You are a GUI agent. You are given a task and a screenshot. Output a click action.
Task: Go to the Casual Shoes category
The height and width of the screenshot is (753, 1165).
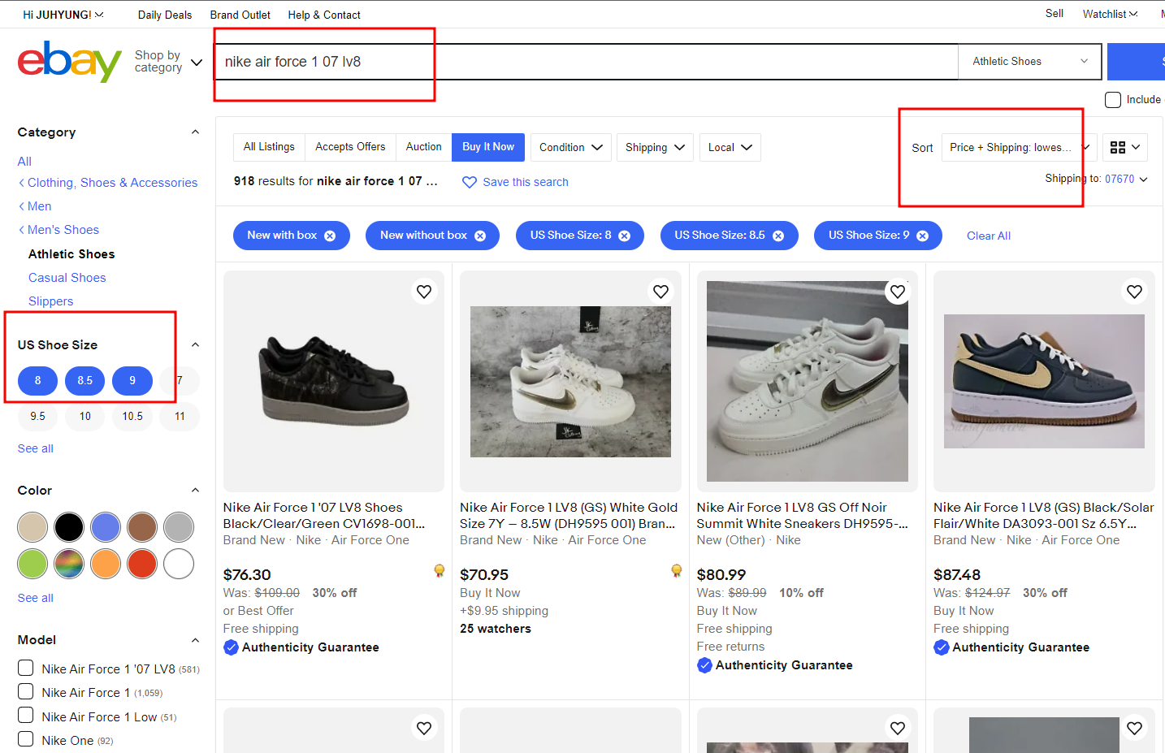67,278
